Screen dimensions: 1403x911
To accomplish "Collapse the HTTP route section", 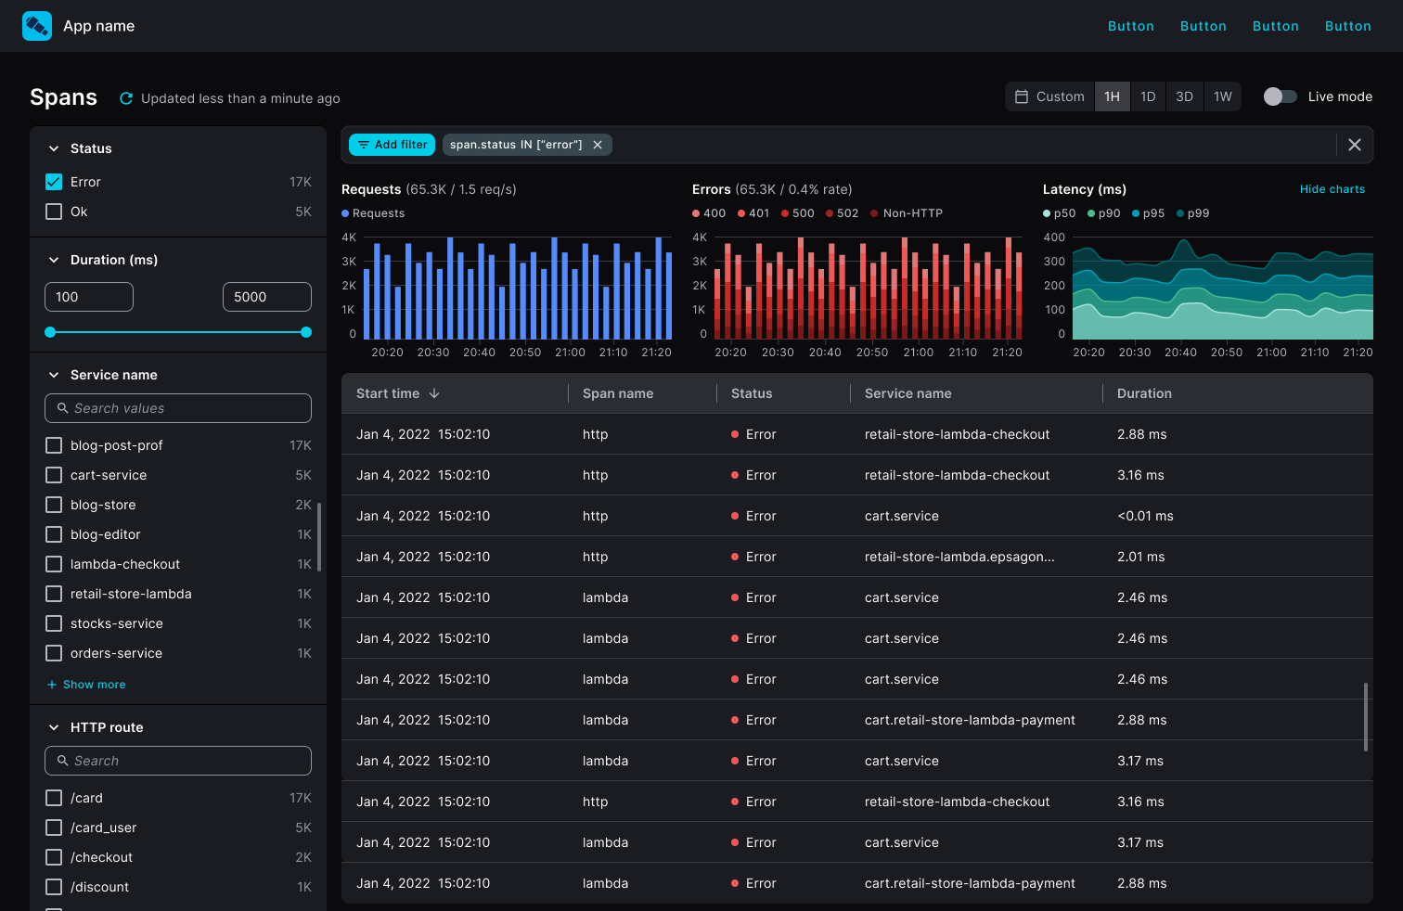I will [54, 727].
